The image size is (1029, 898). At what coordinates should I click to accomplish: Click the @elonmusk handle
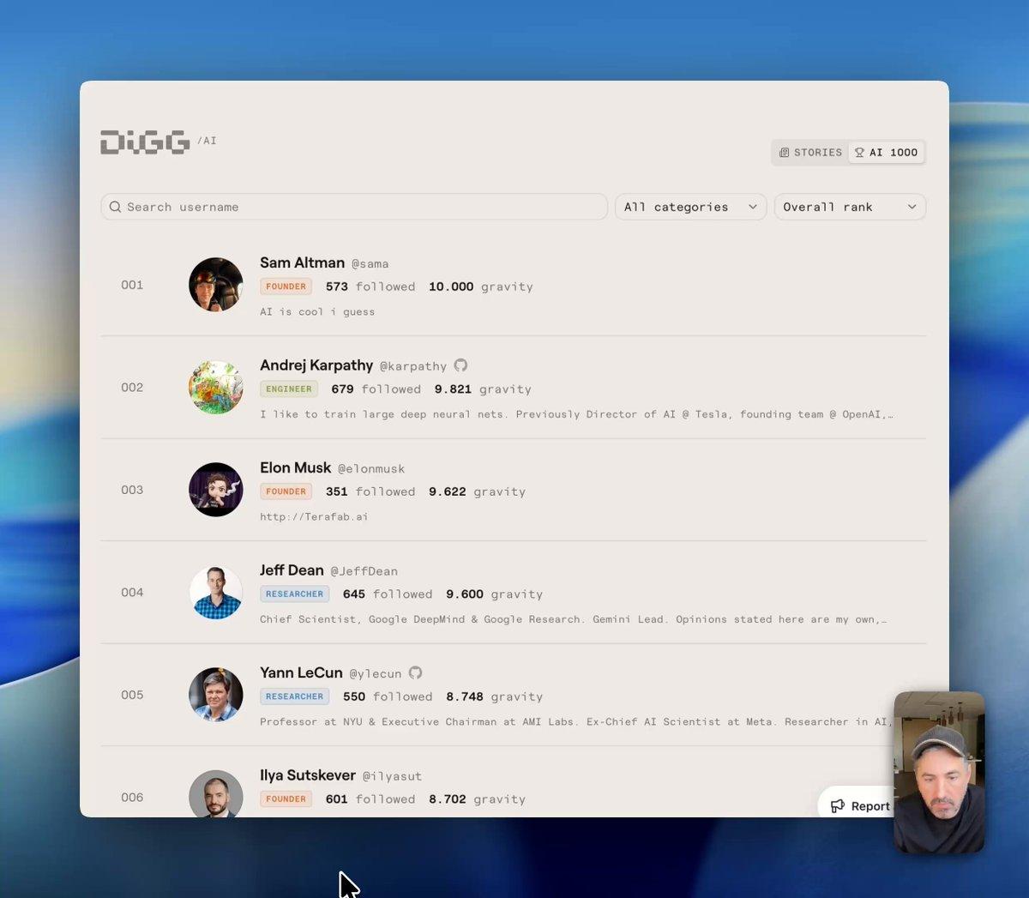point(371,469)
